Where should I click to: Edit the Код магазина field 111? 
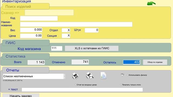(56, 48)
